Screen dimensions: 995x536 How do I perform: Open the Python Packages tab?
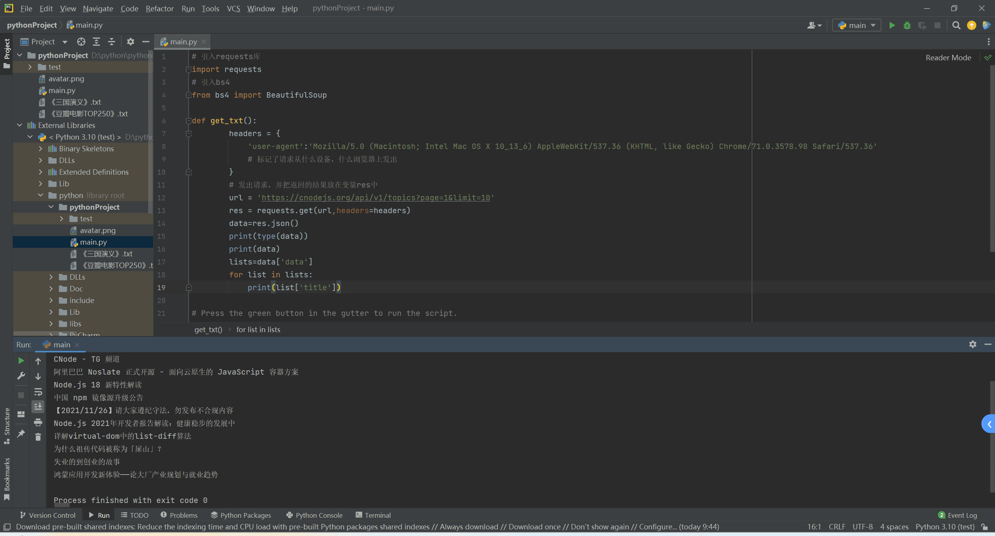241,515
